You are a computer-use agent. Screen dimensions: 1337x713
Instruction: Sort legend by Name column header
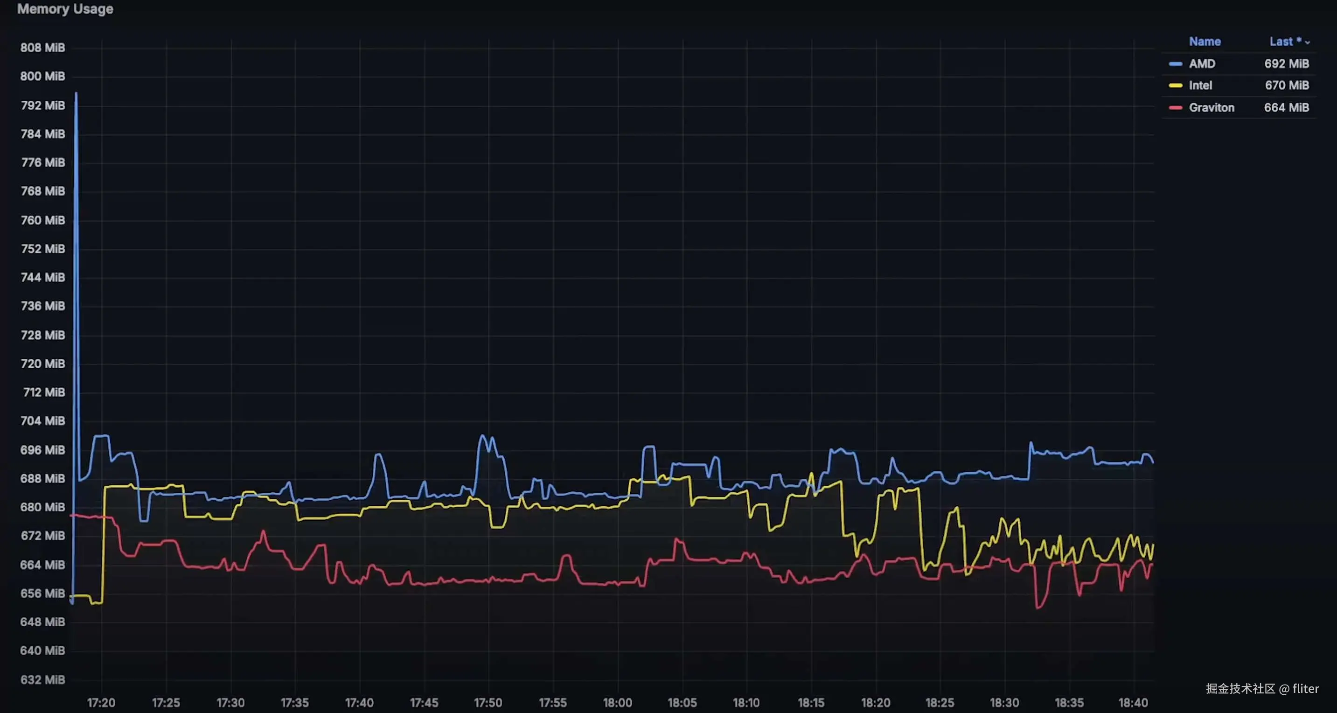1204,42
